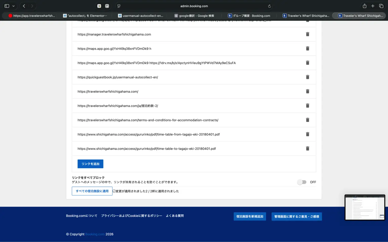This screenshot has width=388, height=242.
Task: Delete the manager.travelerswharfshichigahama.com link
Action: click(x=307, y=34)
